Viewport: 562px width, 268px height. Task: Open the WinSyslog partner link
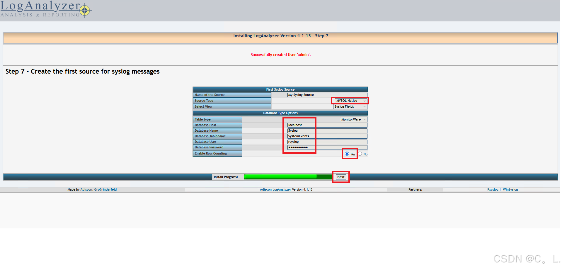[510, 190]
